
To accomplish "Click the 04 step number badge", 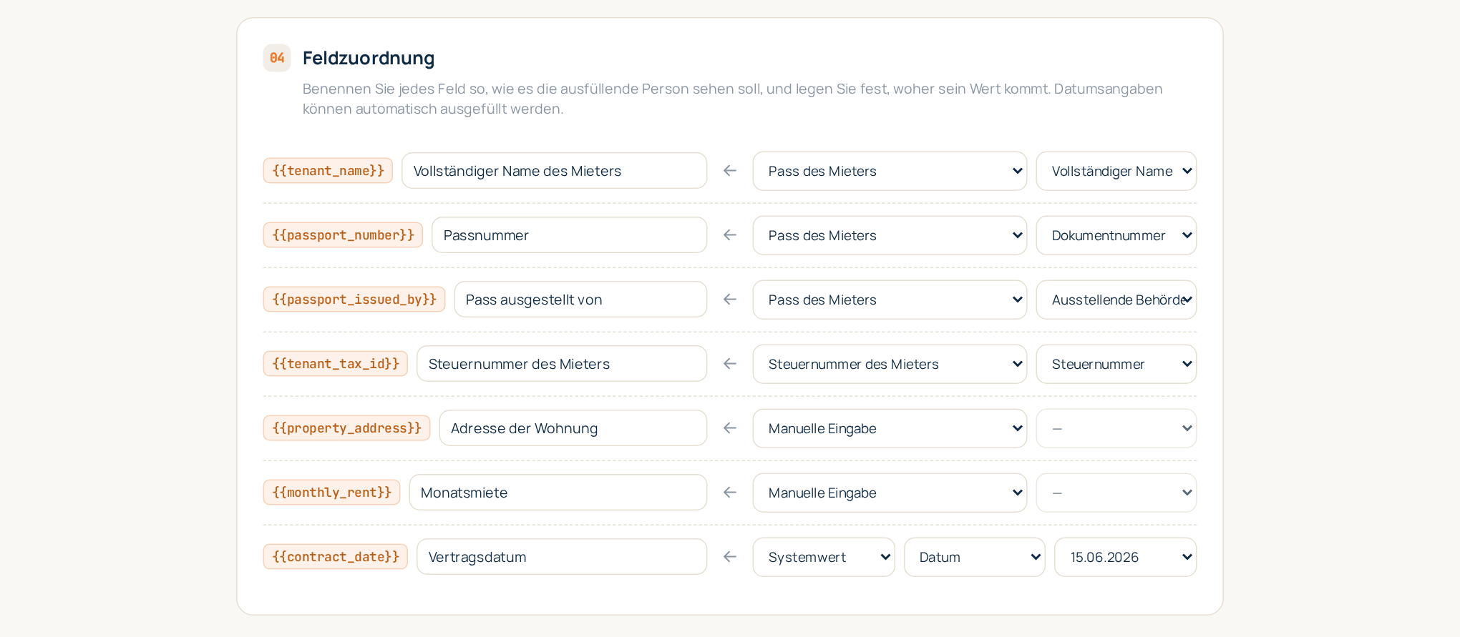I will (277, 58).
